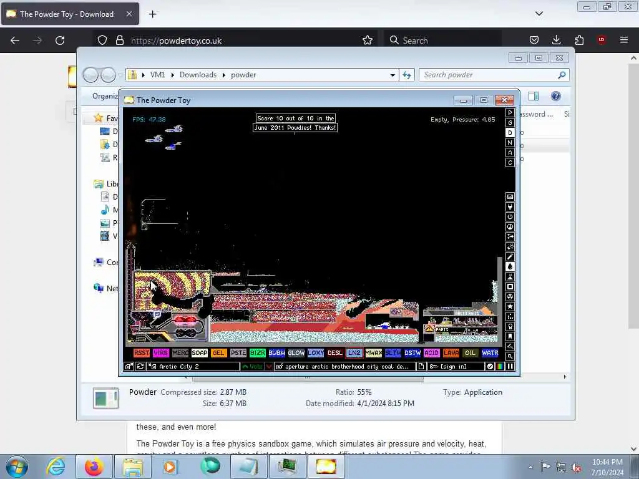This screenshot has height=479, width=639.
Task: Open the Special star elements menu
Action: pyautogui.click(x=510, y=307)
